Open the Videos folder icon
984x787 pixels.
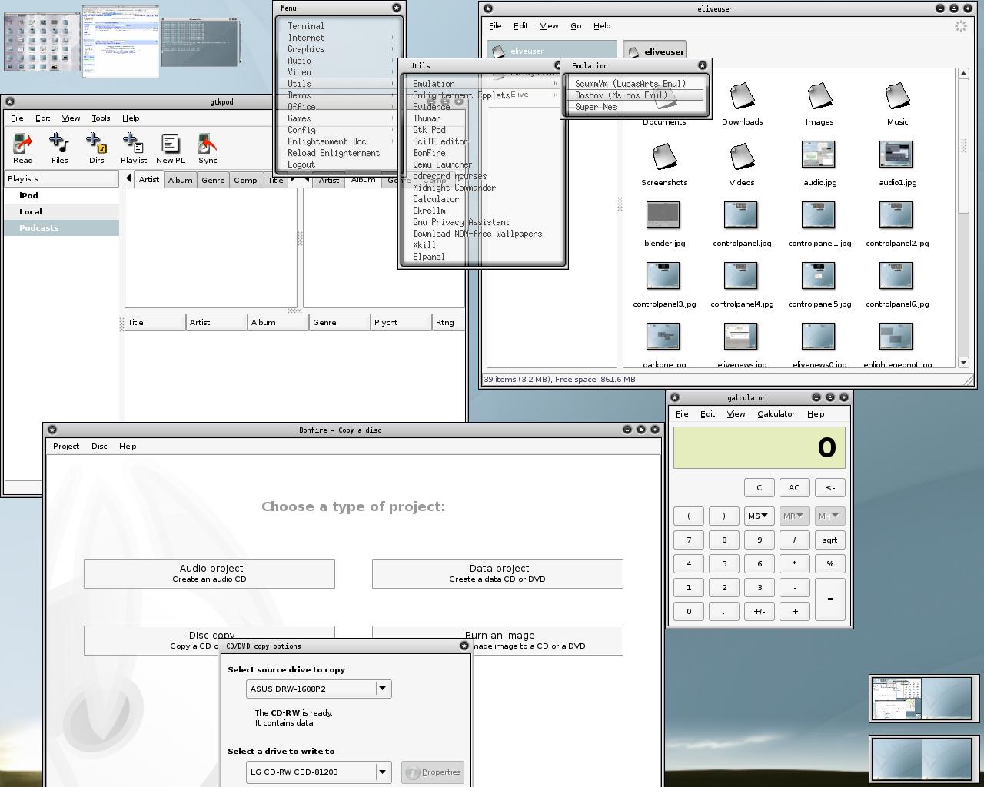(742, 156)
